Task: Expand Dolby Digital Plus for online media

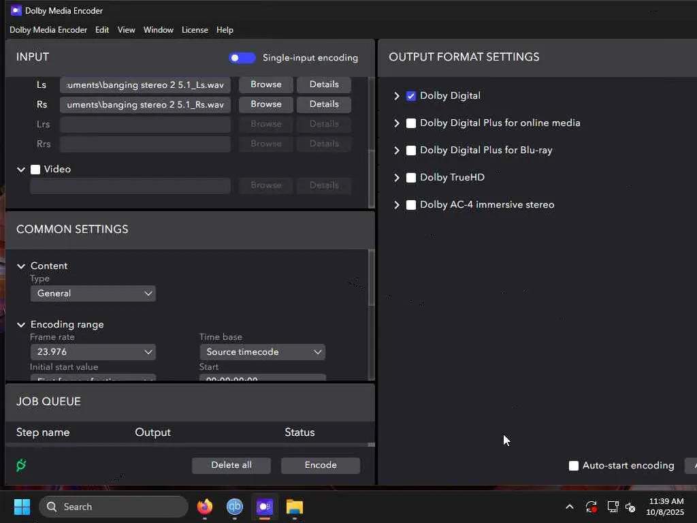Action: [397, 123]
